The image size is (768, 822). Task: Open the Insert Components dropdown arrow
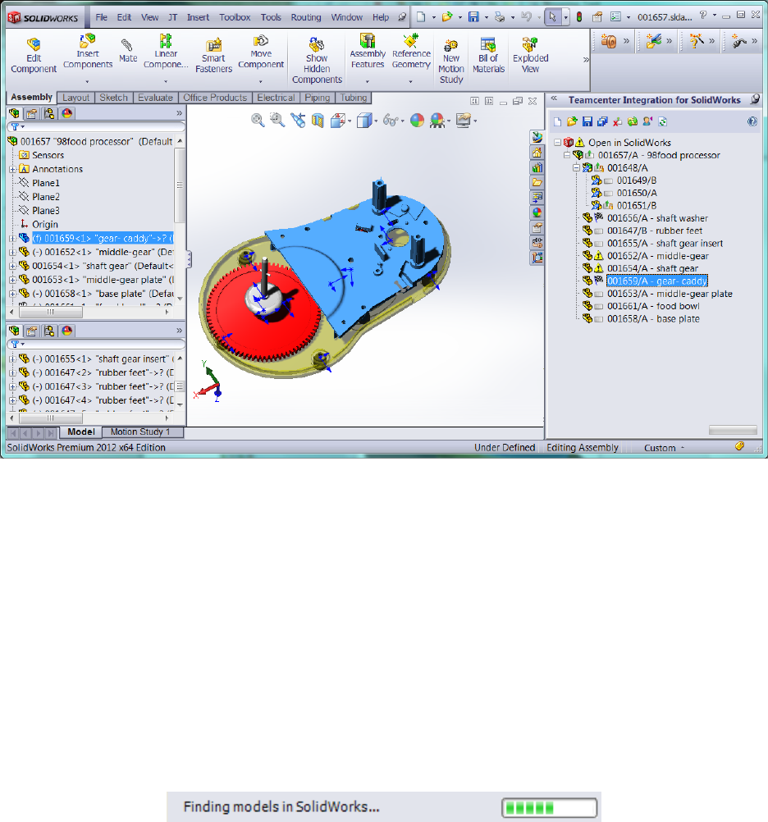87,81
